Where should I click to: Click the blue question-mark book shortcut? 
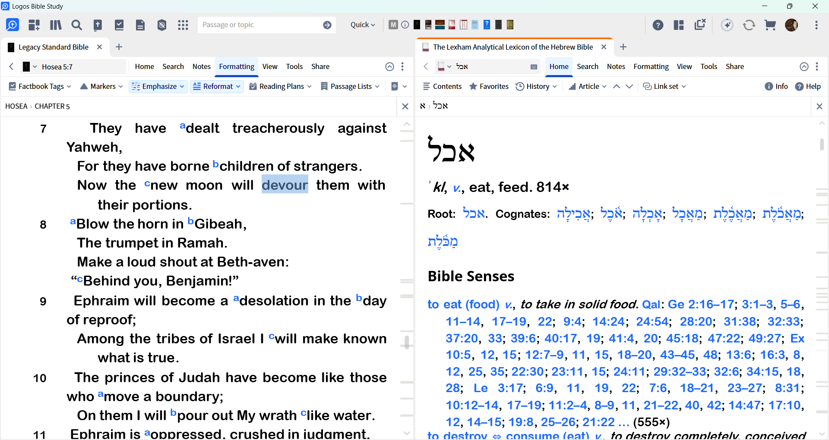coord(487,25)
